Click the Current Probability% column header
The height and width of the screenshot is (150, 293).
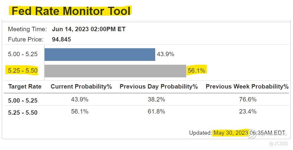[x=81, y=87]
